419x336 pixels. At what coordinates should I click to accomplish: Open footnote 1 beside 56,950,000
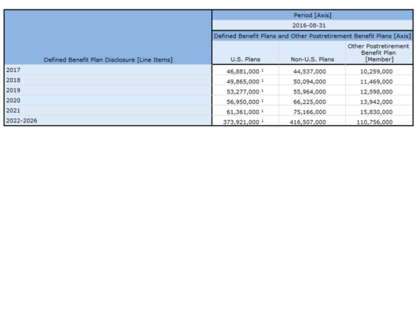pos(263,101)
